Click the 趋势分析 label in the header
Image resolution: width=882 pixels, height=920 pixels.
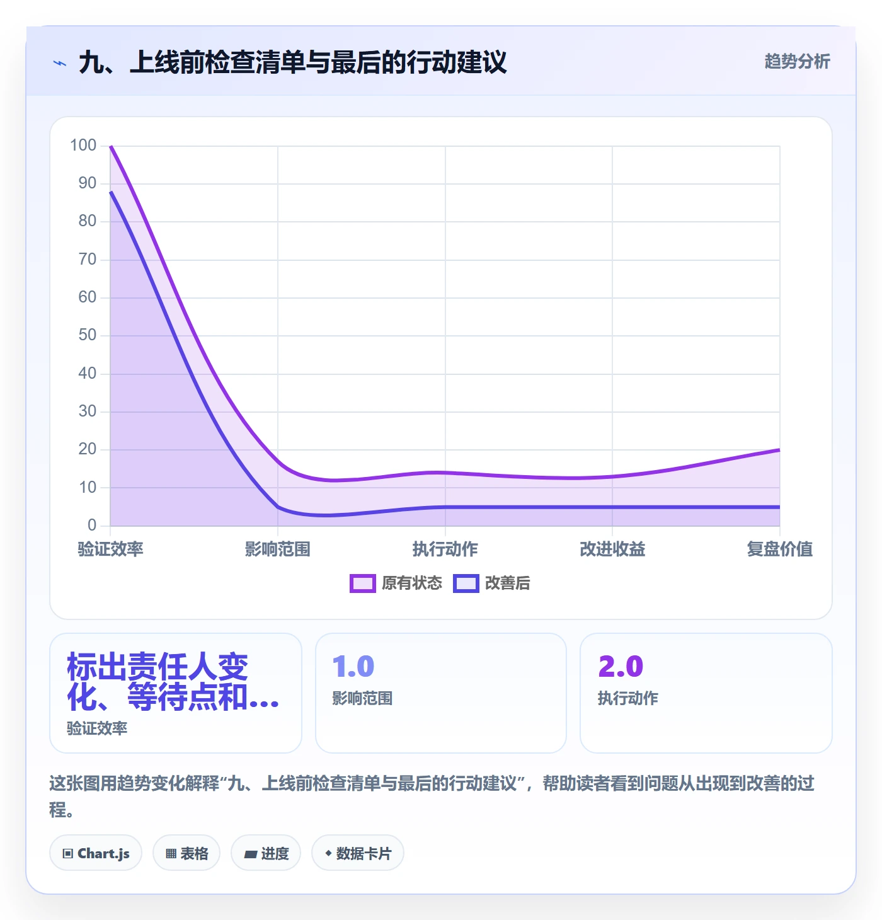(797, 62)
